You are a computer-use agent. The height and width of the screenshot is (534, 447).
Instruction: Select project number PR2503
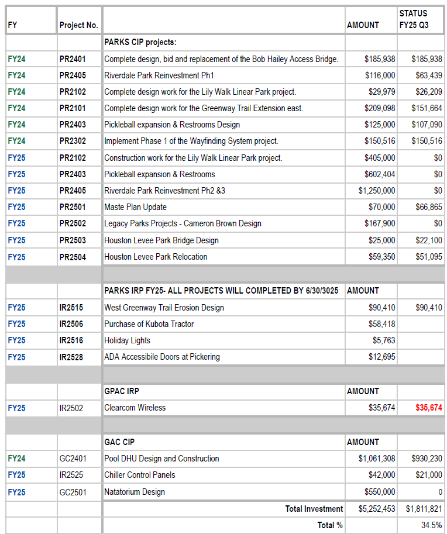[x=73, y=240]
